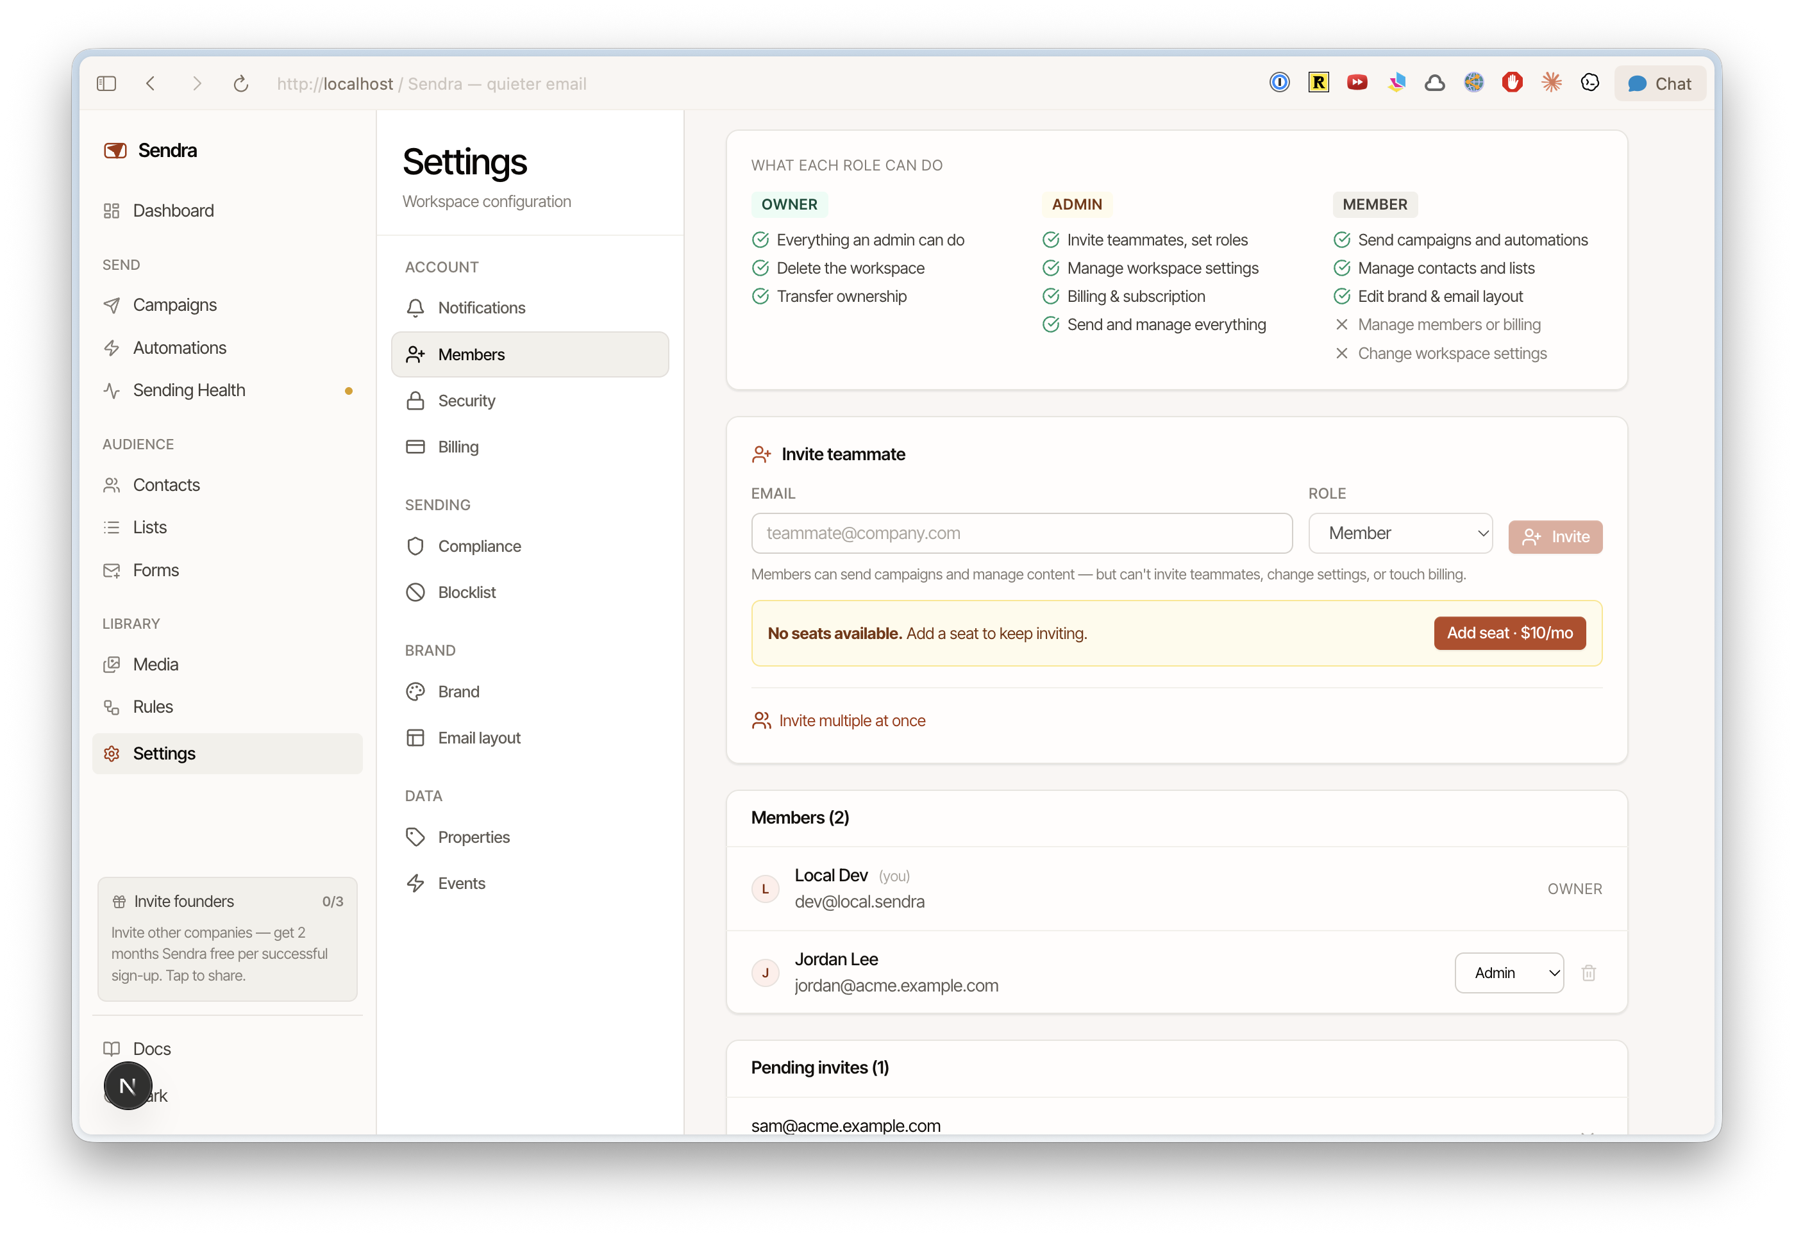1794x1237 pixels.
Task: Click the green OWNER role badge
Action: 789,204
